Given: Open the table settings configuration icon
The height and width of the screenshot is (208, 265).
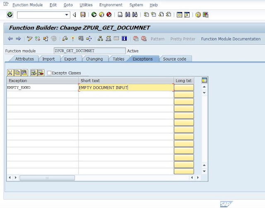Looking at the screenshot, I should (204, 80).
